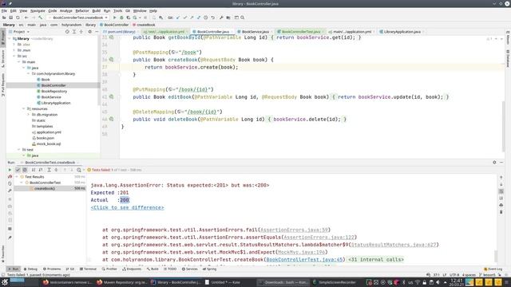Click the console output vertical scrollbar
Viewport: 511px width, 287px height.
point(497,256)
